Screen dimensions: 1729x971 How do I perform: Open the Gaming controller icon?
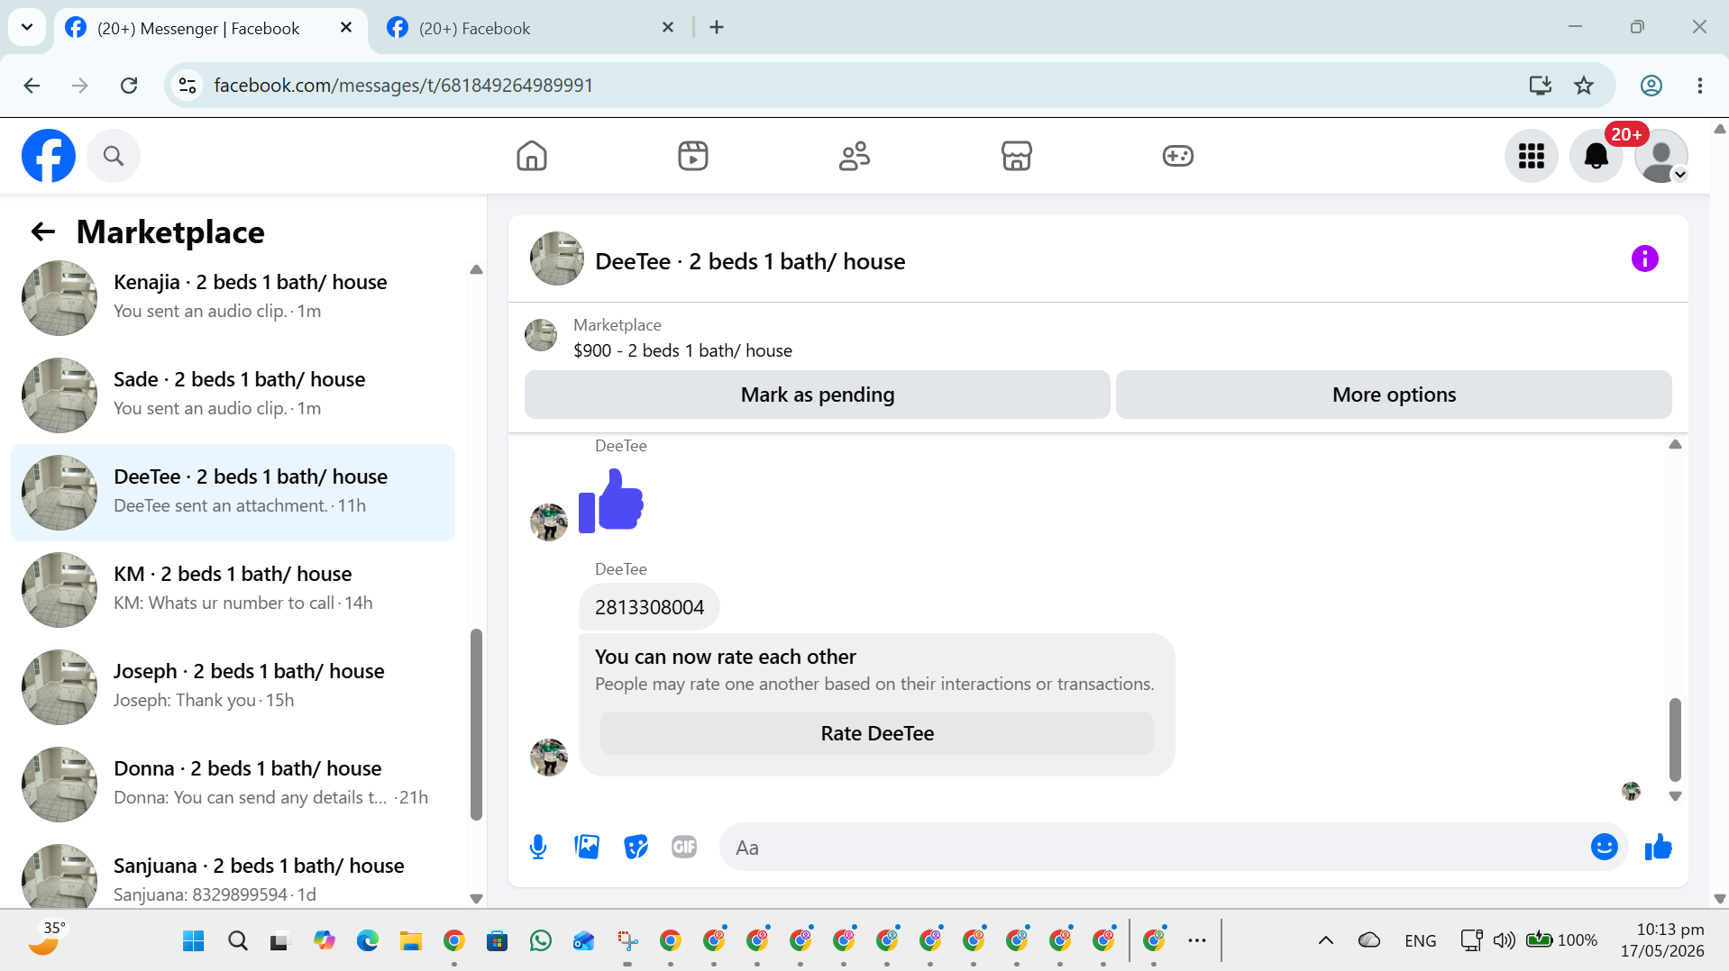1177,156
